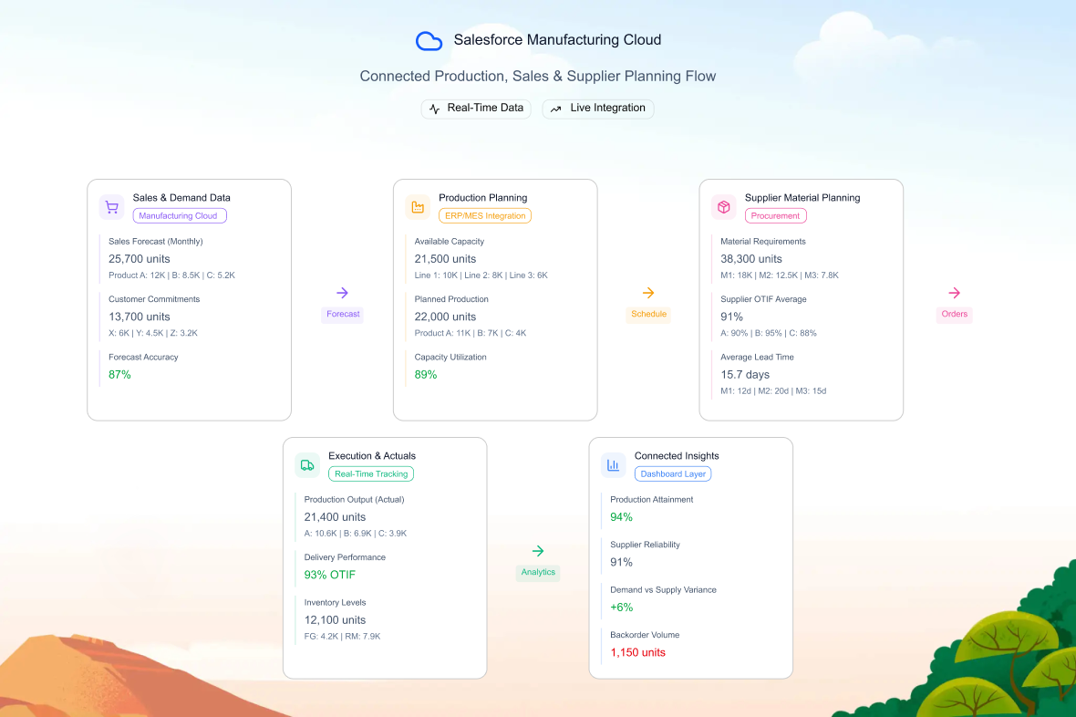Click the Real-Time Tracking tag

click(x=371, y=474)
